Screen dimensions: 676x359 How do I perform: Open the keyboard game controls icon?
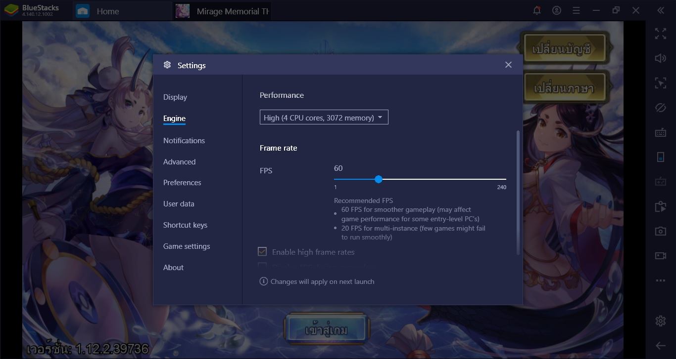coord(661,132)
